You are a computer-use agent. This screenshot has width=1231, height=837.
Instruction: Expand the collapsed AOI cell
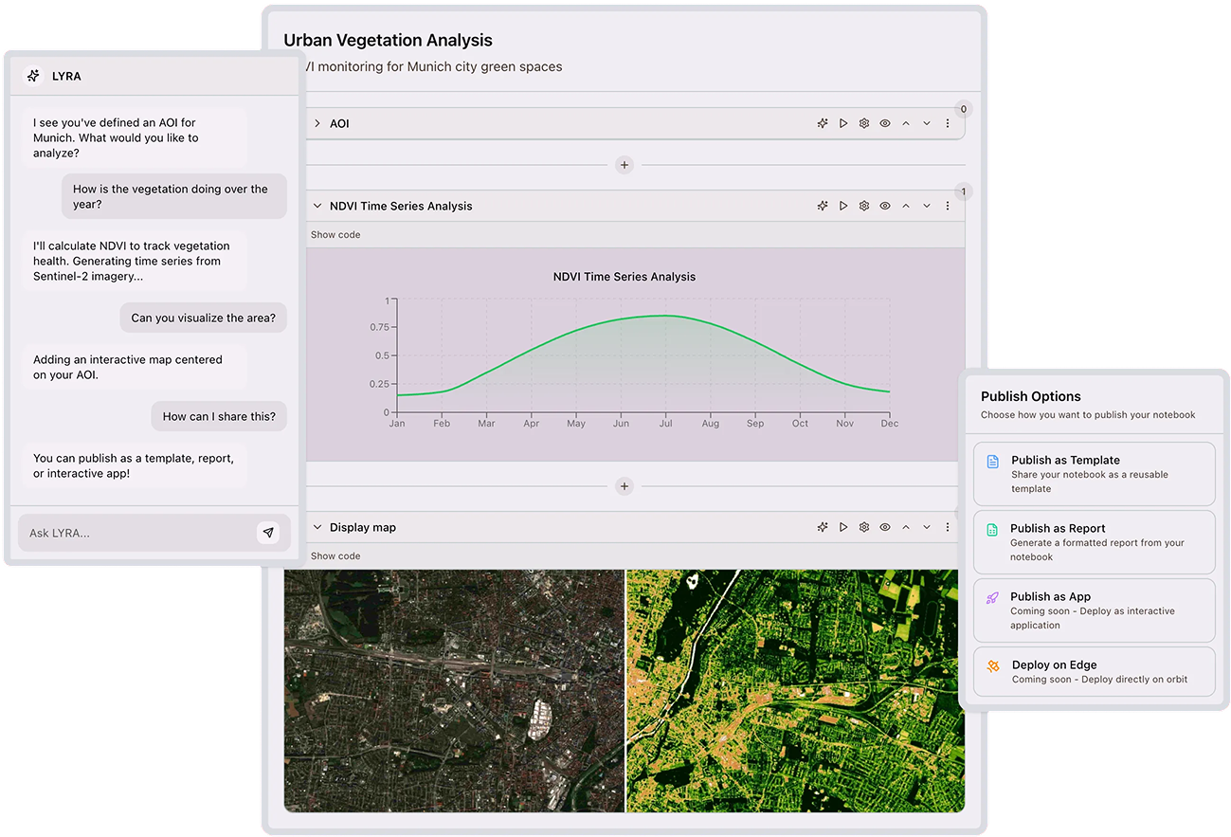317,122
